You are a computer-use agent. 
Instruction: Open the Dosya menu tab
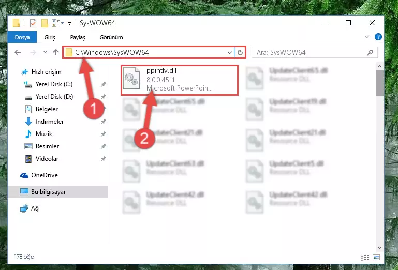tap(22, 37)
